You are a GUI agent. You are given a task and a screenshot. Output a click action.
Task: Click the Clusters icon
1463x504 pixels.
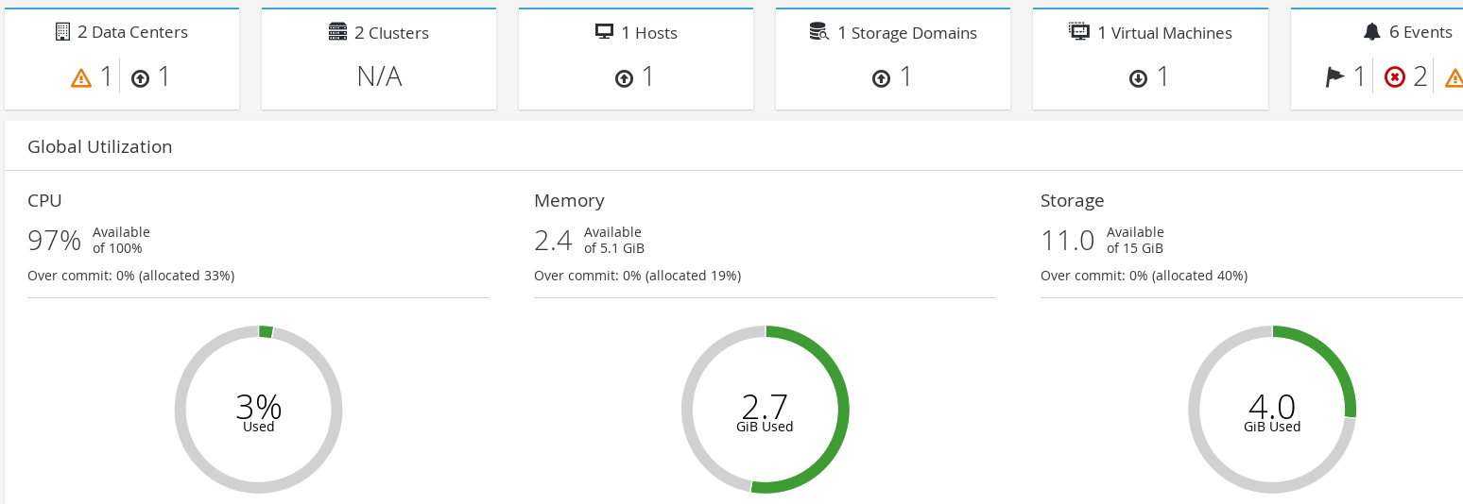[x=337, y=32]
